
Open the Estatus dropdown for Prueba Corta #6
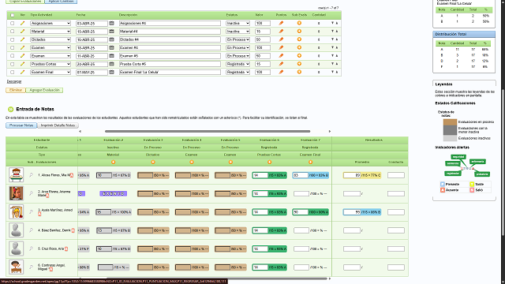point(238,64)
